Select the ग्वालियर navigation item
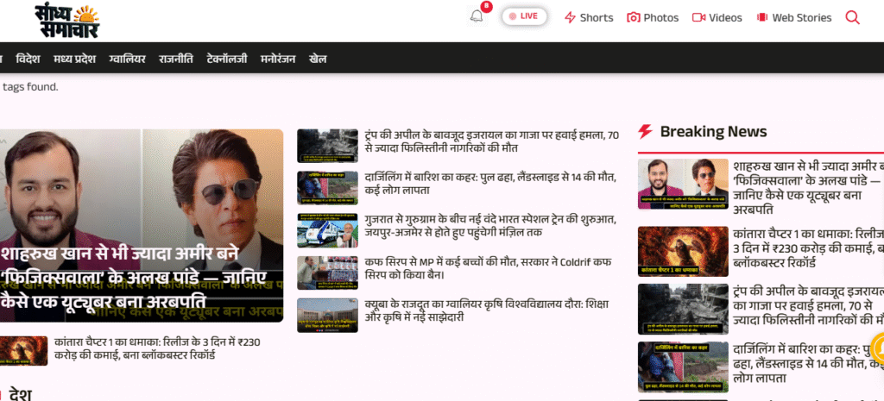The image size is (884, 401). (x=127, y=59)
